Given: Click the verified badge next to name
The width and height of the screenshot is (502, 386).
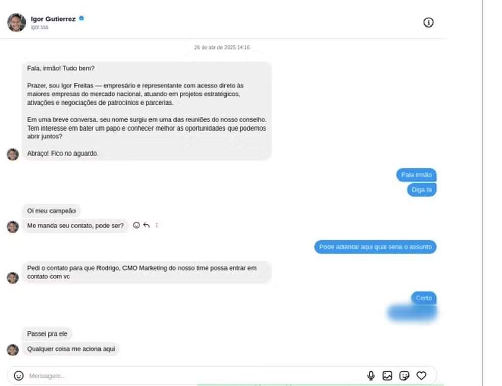Looking at the screenshot, I should pos(81,18).
